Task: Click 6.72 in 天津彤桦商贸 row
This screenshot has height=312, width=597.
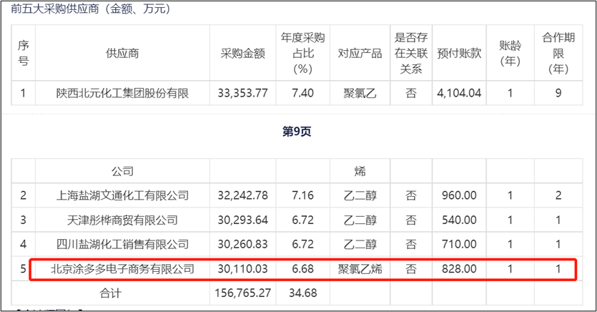Action: (302, 220)
